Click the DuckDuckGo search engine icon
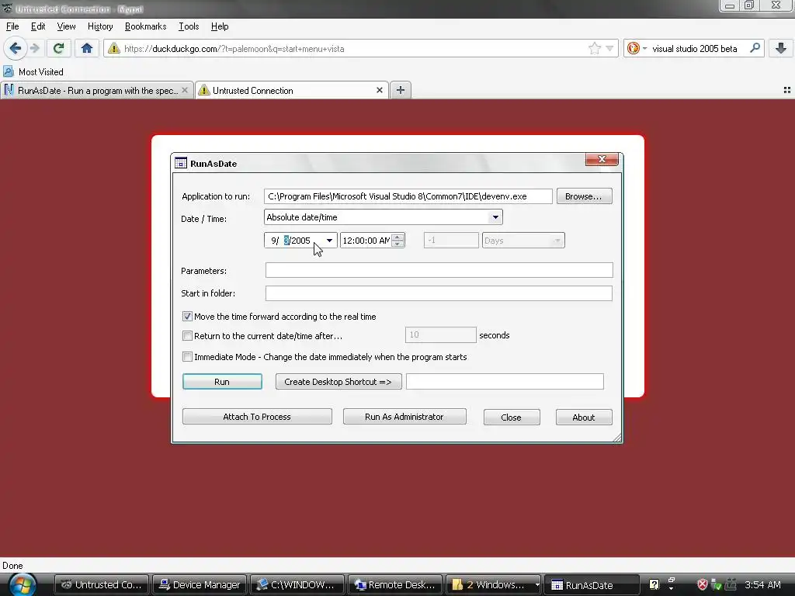This screenshot has height=596, width=795. pyautogui.click(x=634, y=49)
